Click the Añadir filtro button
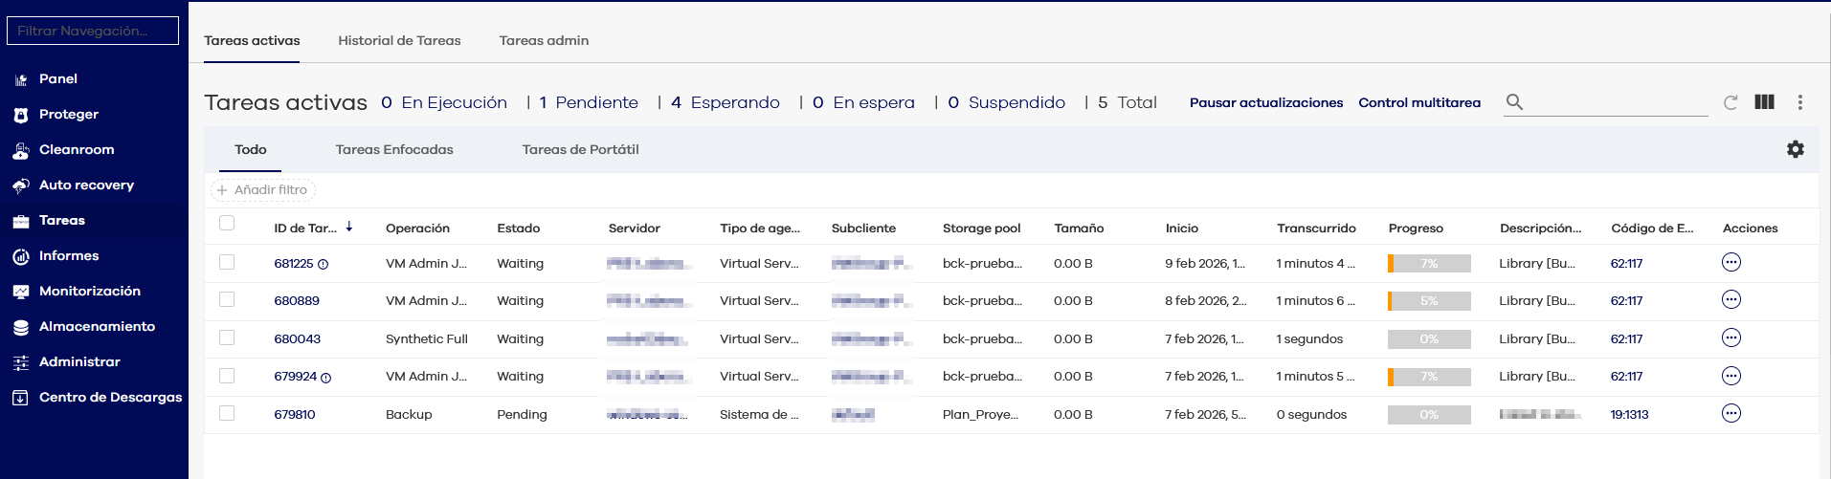The image size is (1831, 479). [263, 190]
